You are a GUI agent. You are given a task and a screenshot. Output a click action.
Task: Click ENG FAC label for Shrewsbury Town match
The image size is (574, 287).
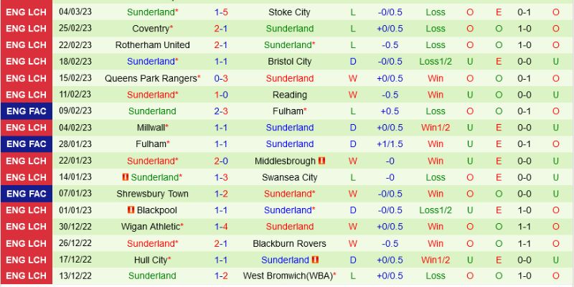point(26,194)
